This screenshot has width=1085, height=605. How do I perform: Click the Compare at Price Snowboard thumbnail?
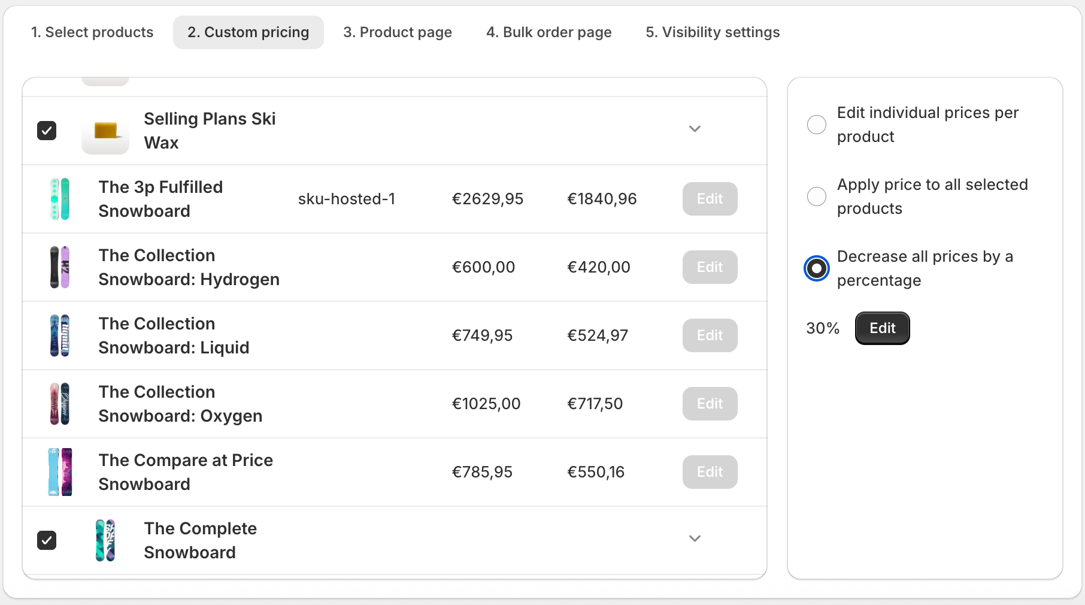point(60,472)
